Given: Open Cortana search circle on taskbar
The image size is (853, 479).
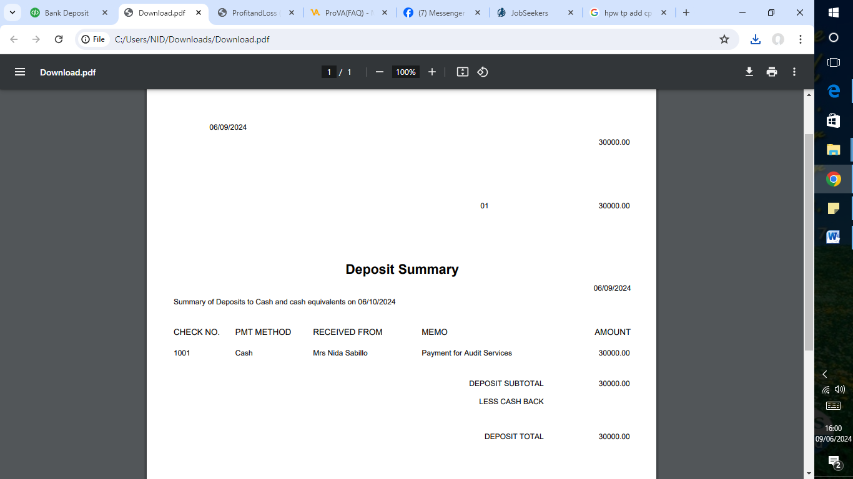Looking at the screenshot, I should 834,37.
